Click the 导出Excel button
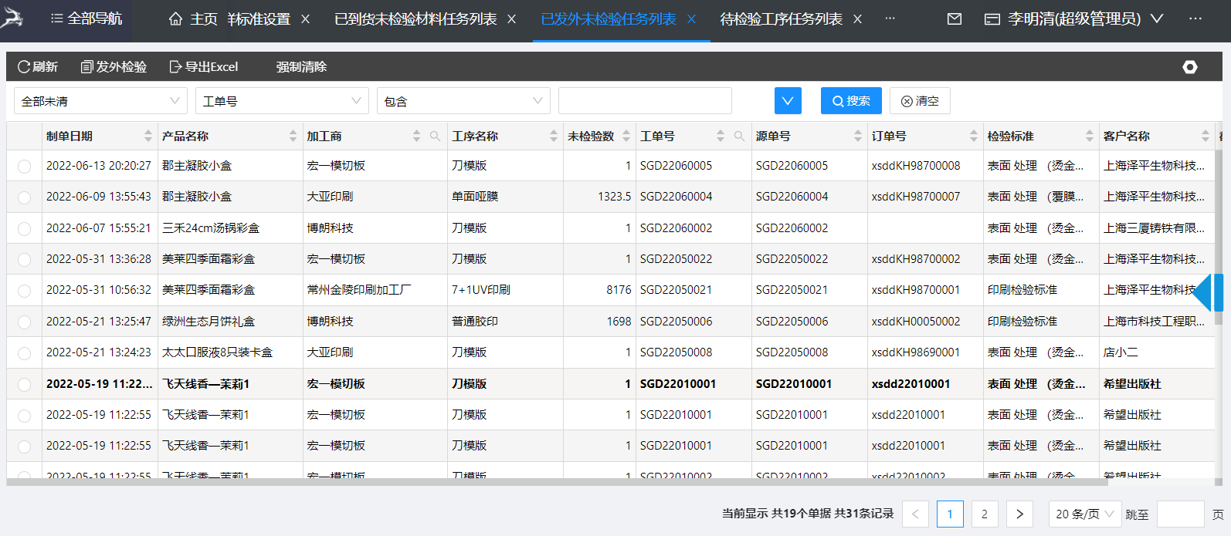Viewport: 1231px width, 536px height. click(x=204, y=67)
